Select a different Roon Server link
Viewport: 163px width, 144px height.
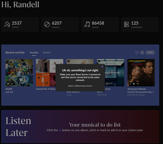80,86
